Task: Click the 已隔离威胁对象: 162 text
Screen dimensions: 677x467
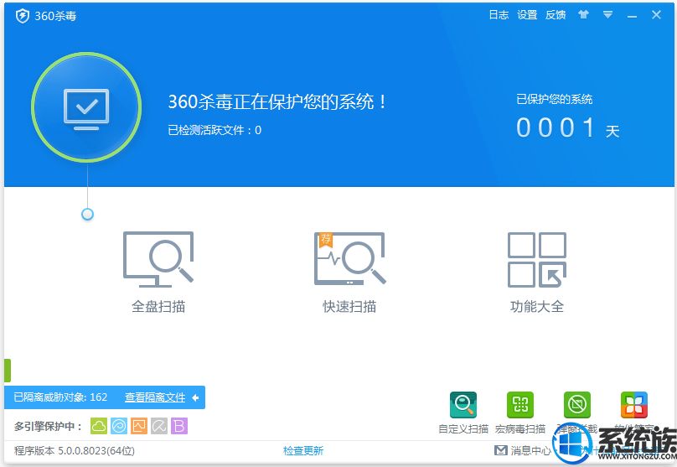Action: coord(60,397)
